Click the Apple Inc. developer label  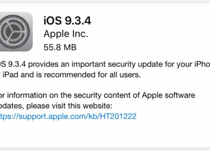[66, 34]
